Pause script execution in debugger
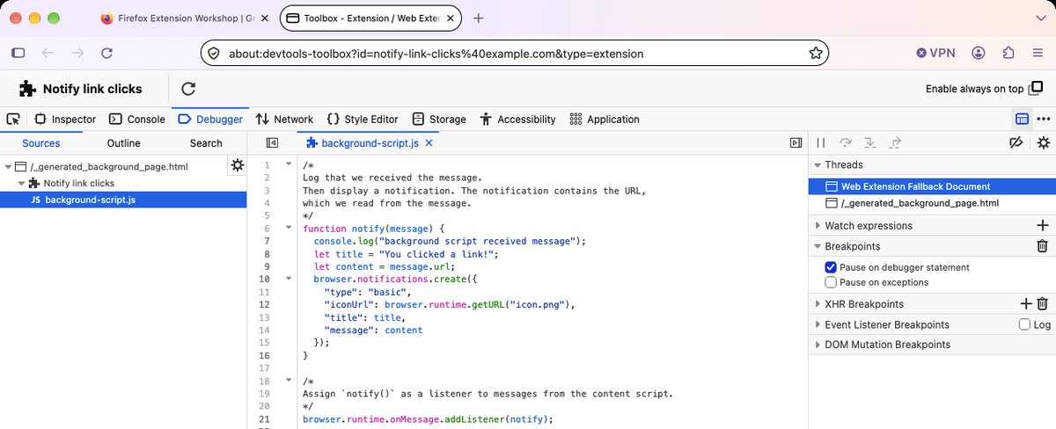Viewport: 1056px width, 429px height. tap(820, 142)
